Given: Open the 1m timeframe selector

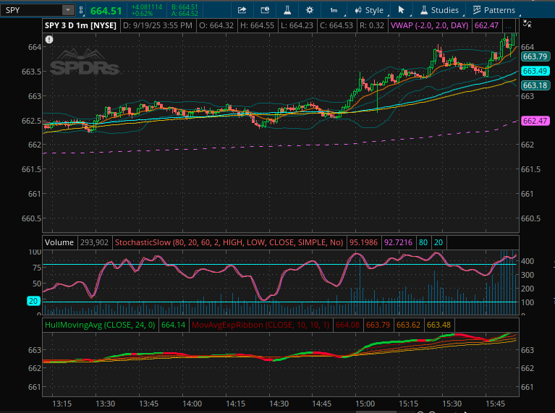Looking at the screenshot, I should click(333, 10).
